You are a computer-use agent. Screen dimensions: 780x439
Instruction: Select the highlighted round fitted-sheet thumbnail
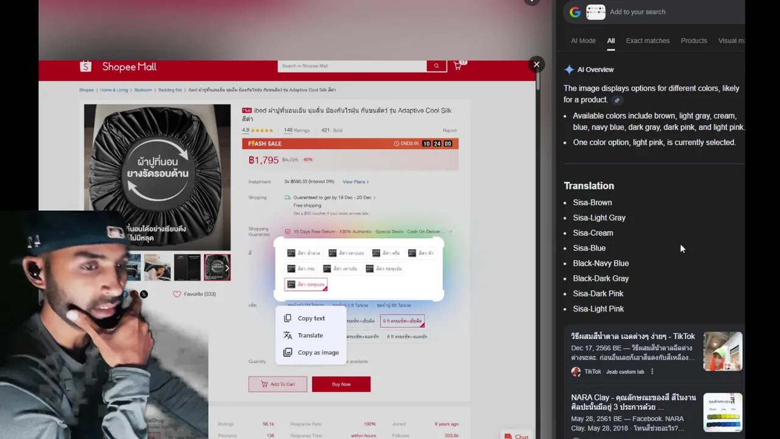(x=217, y=268)
